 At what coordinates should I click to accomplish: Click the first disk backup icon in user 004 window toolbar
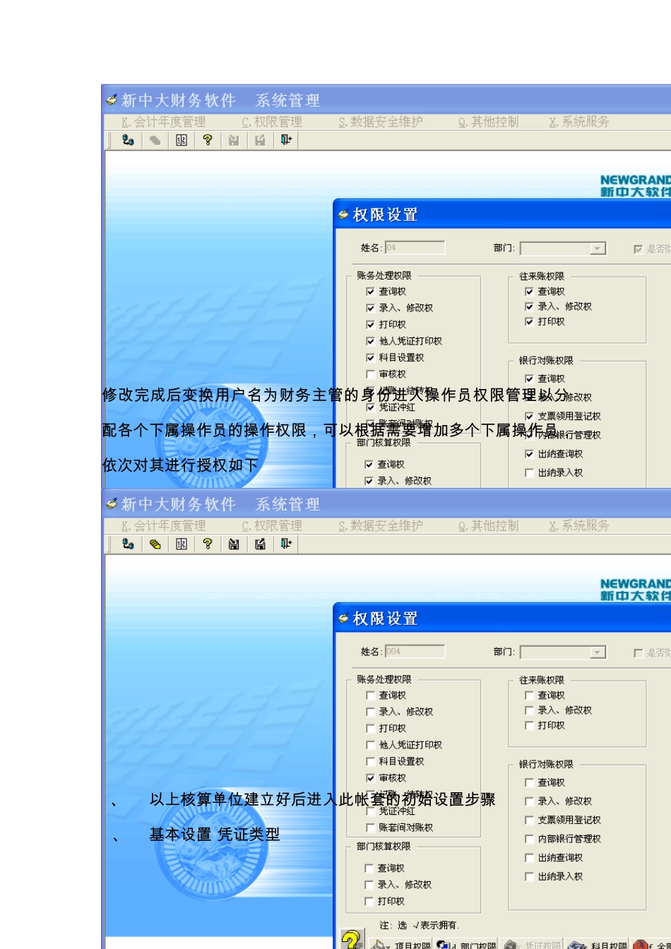[234, 544]
